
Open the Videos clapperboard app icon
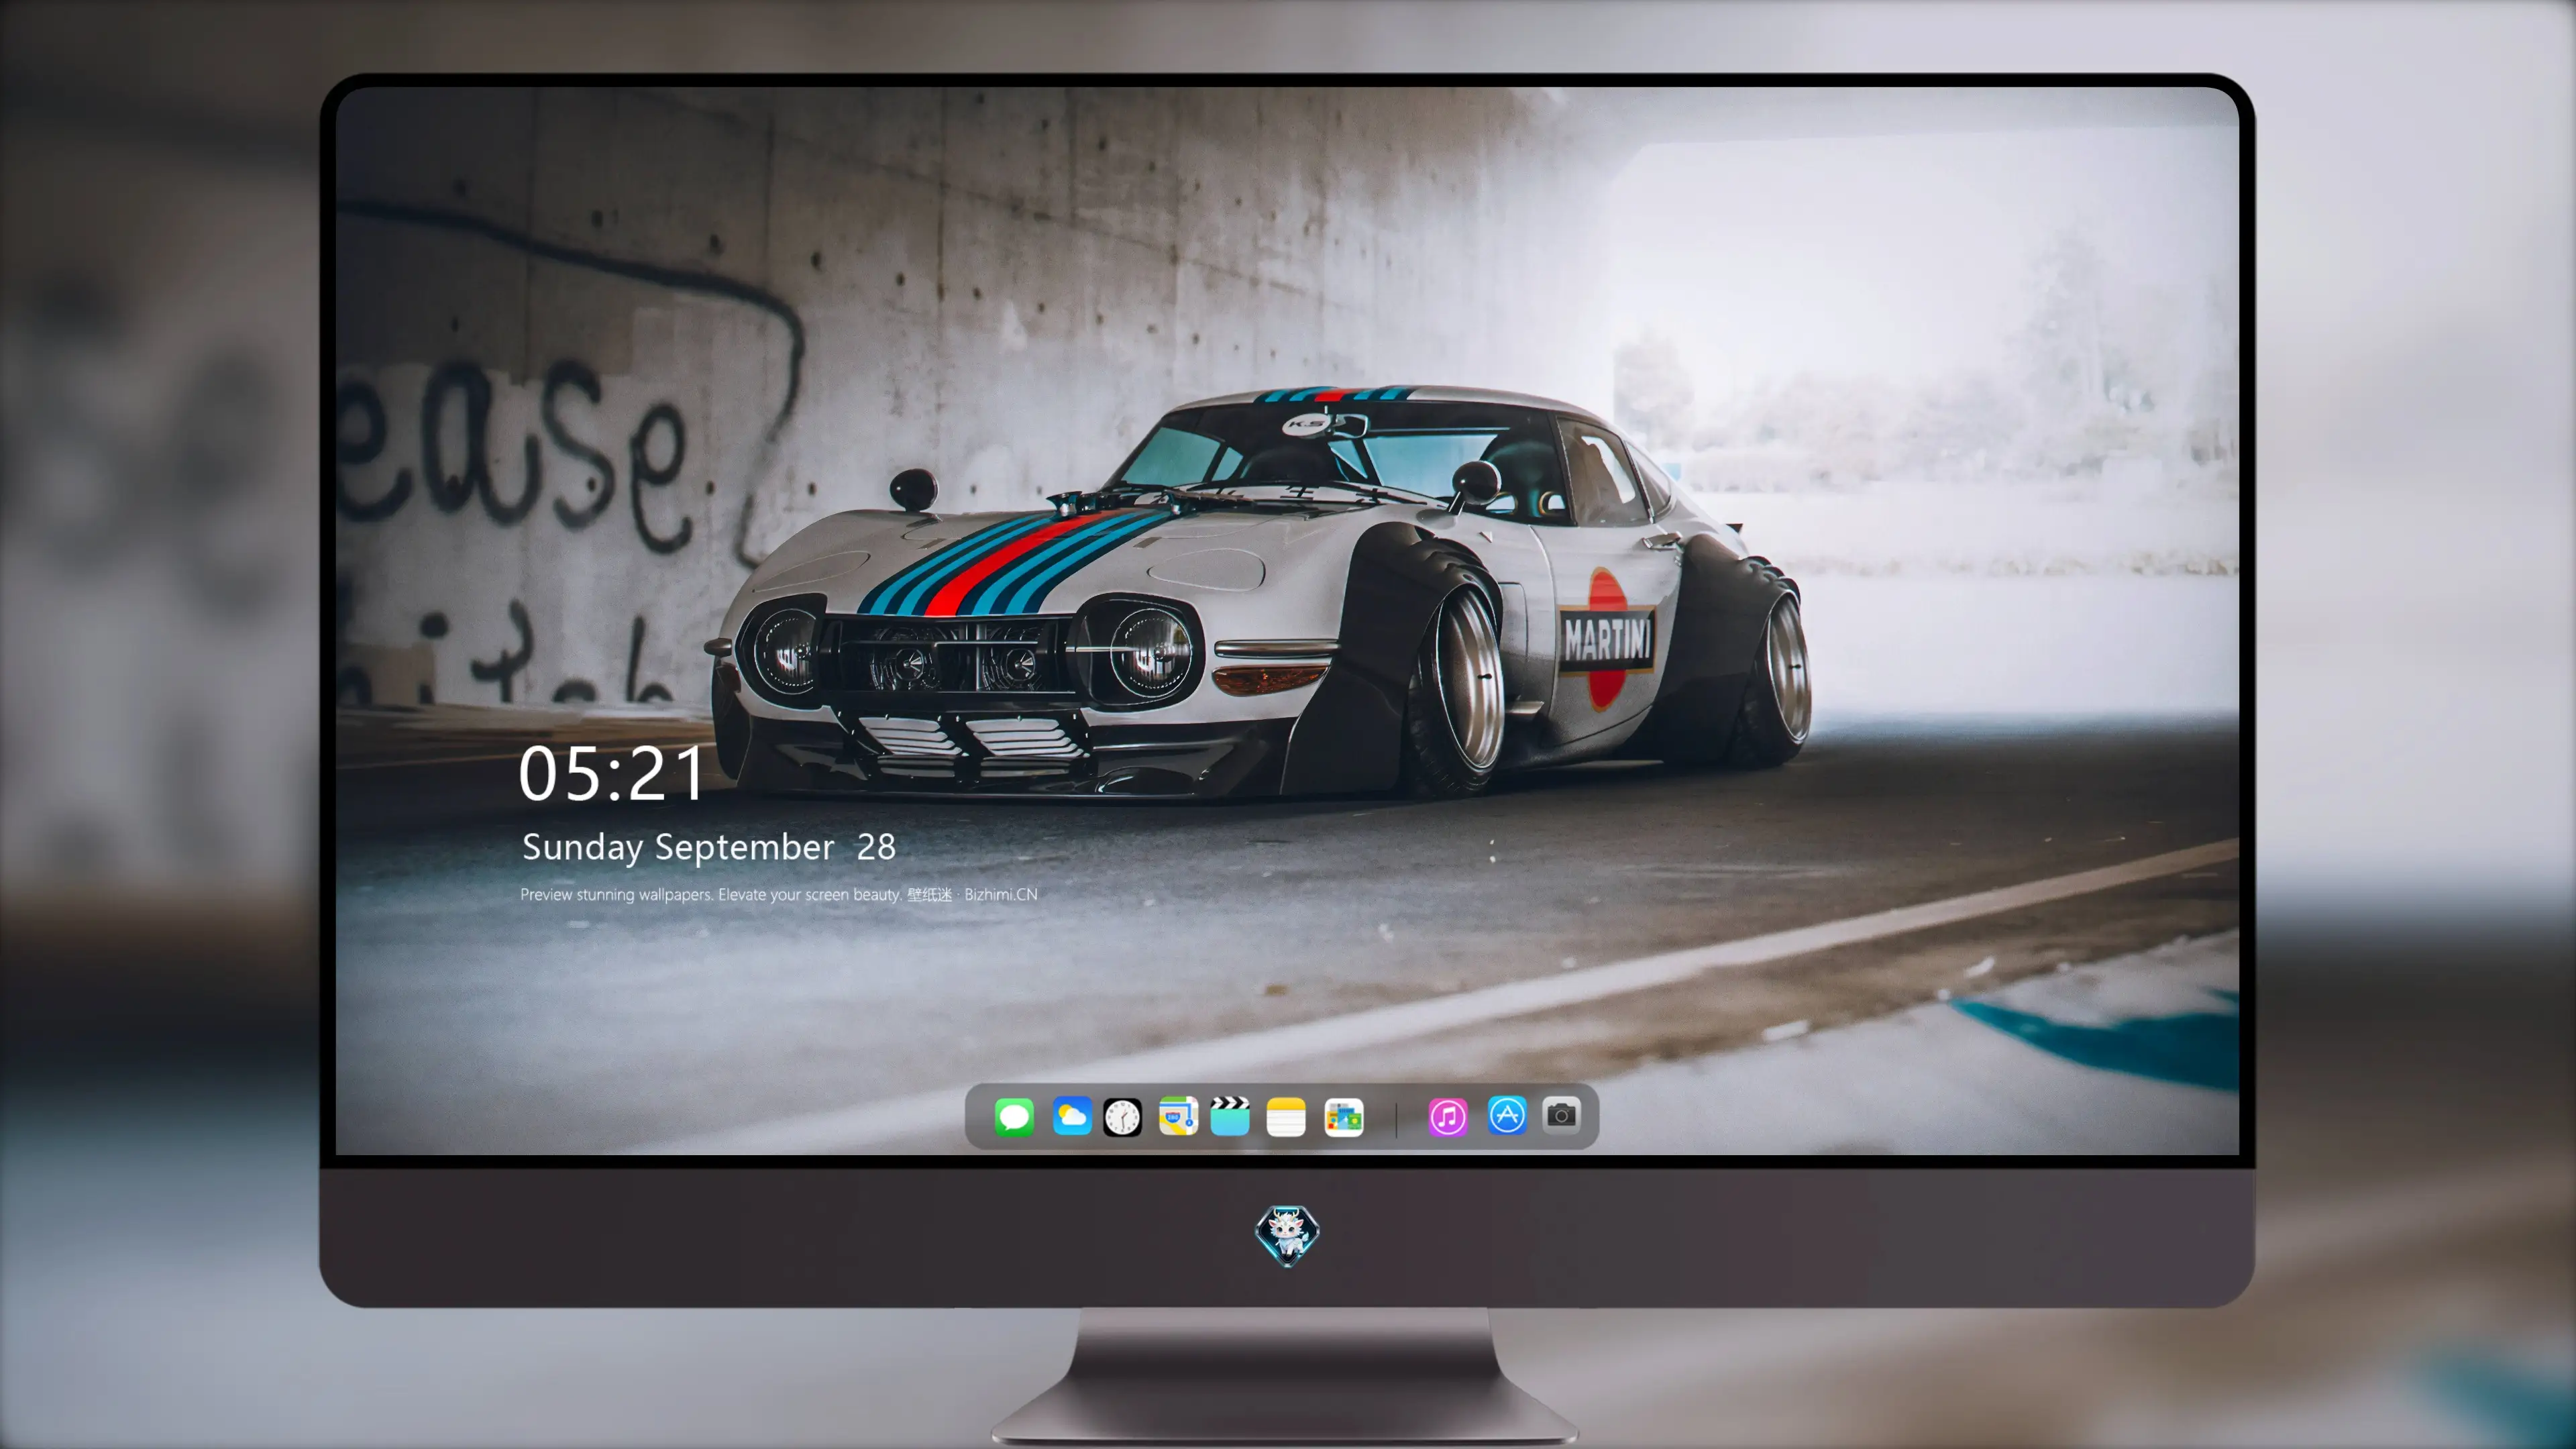1230,1116
